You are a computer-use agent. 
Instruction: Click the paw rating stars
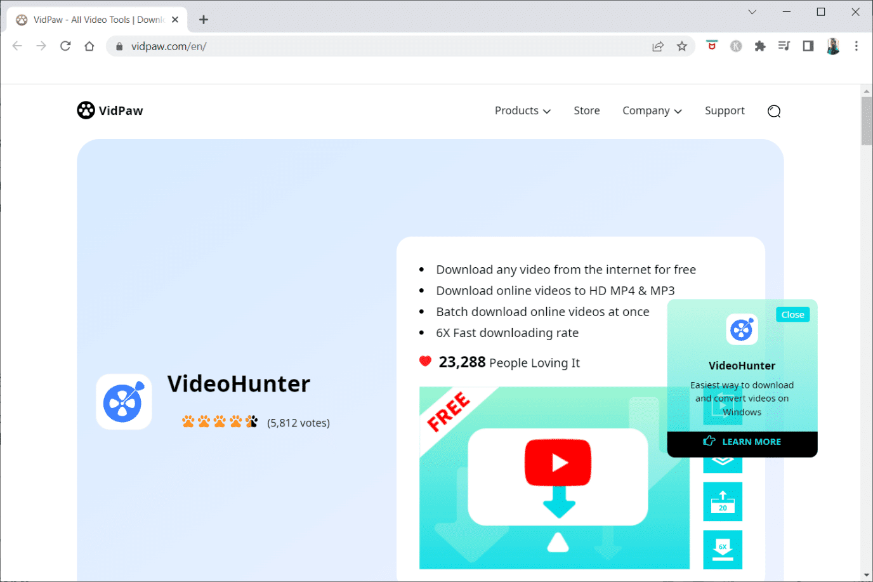(x=220, y=421)
